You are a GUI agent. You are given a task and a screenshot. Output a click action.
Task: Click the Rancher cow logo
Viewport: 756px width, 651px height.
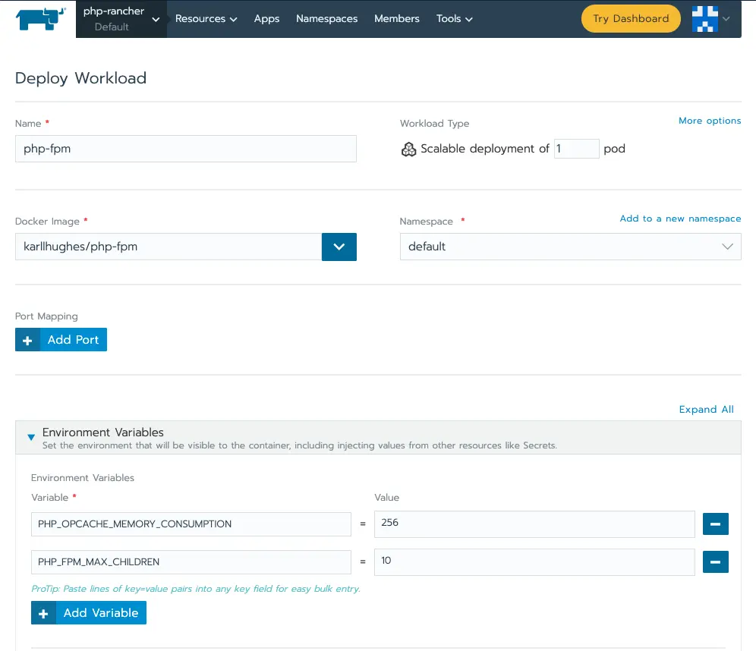[40, 19]
